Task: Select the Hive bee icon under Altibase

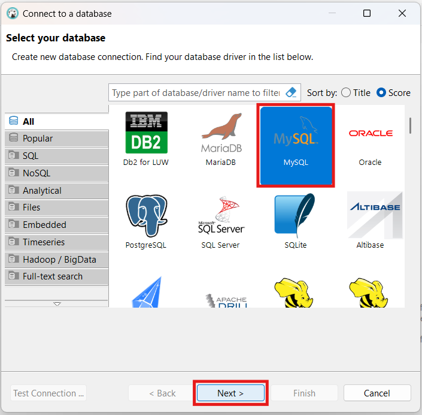Action: coord(369,293)
